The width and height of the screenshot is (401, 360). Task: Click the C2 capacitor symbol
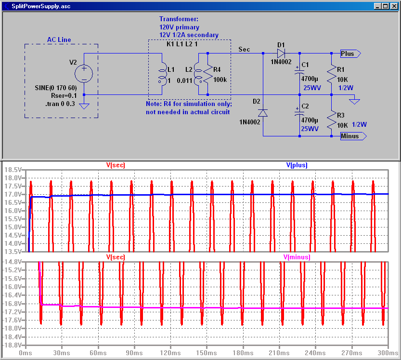299,112
